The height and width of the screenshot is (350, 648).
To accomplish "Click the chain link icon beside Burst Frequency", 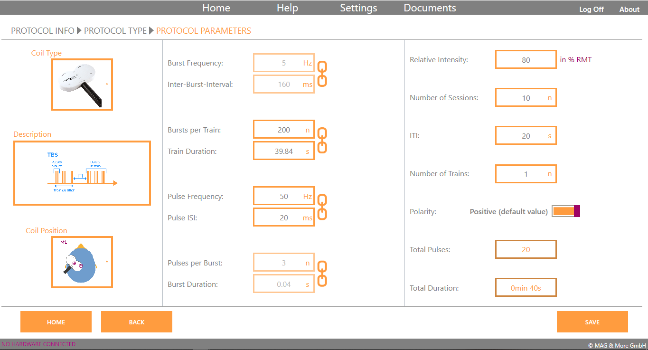I will point(322,74).
